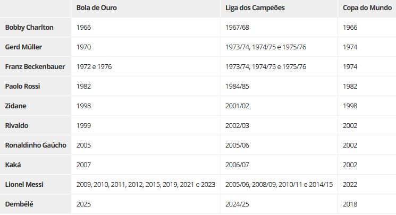This screenshot has width=396, height=215.
Task: Click the Rivaldo row label
Action: tap(17, 125)
